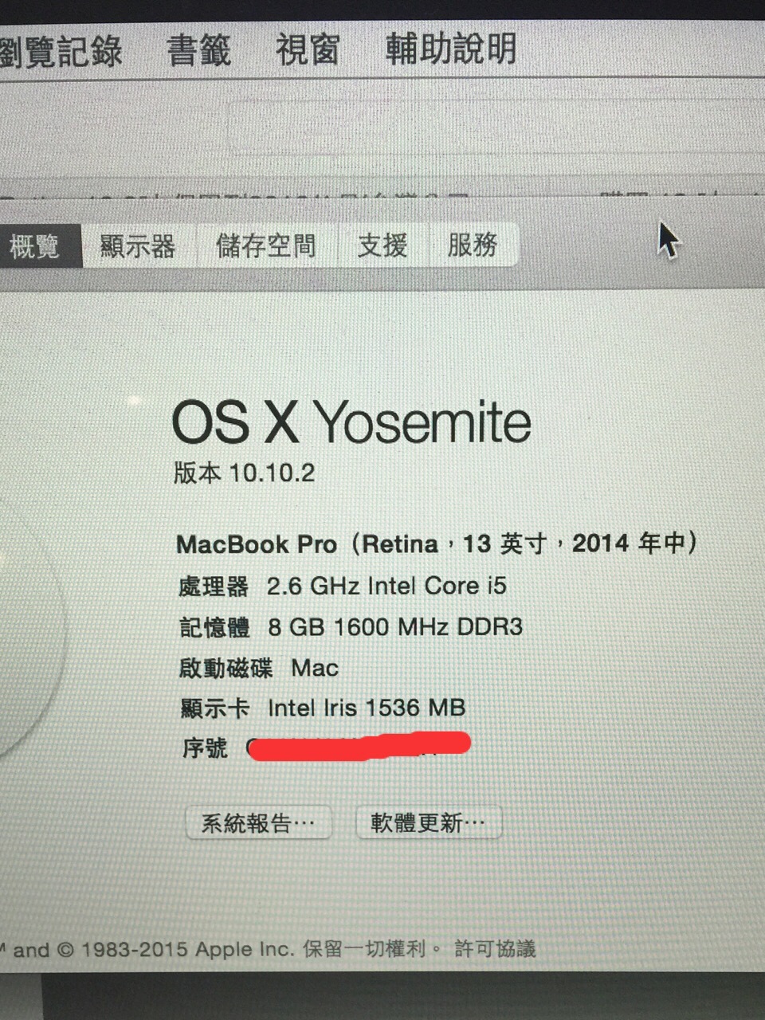This screenshot has height=1020, width=765.
Task: Open the 視窗 menu
Action: tap(308, 49)
